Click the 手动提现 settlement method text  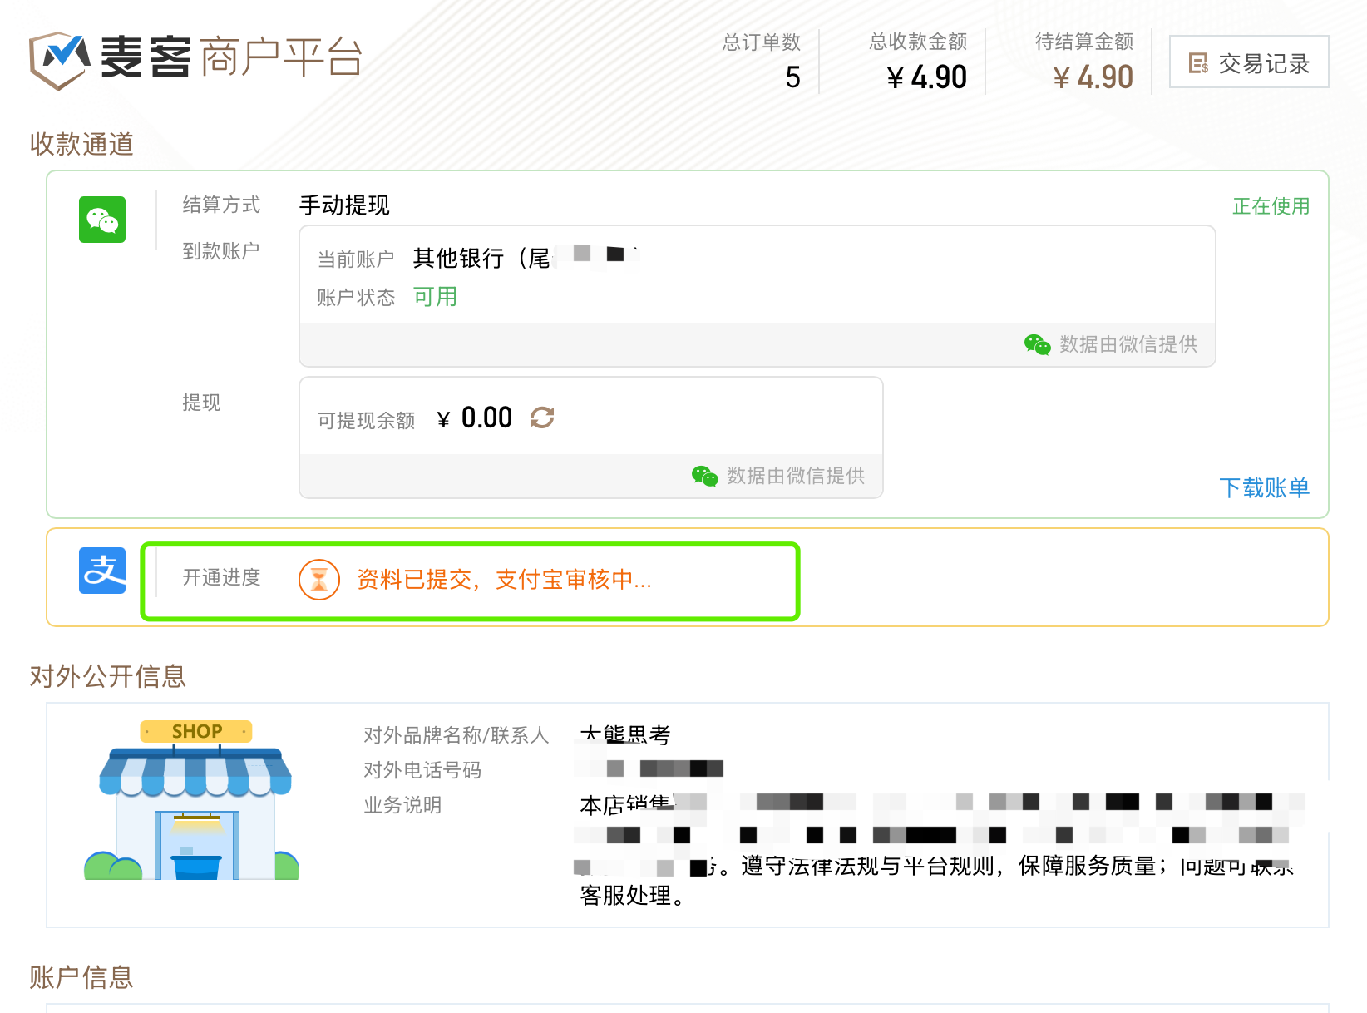click(x=344, y=205)
